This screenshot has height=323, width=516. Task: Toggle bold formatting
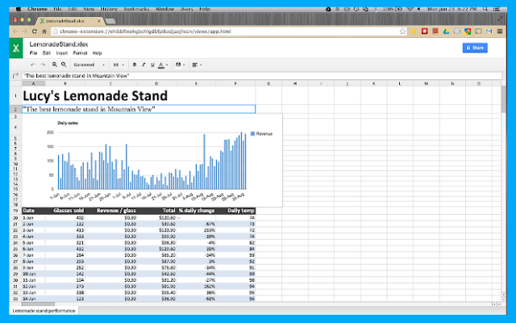[134, 64]
